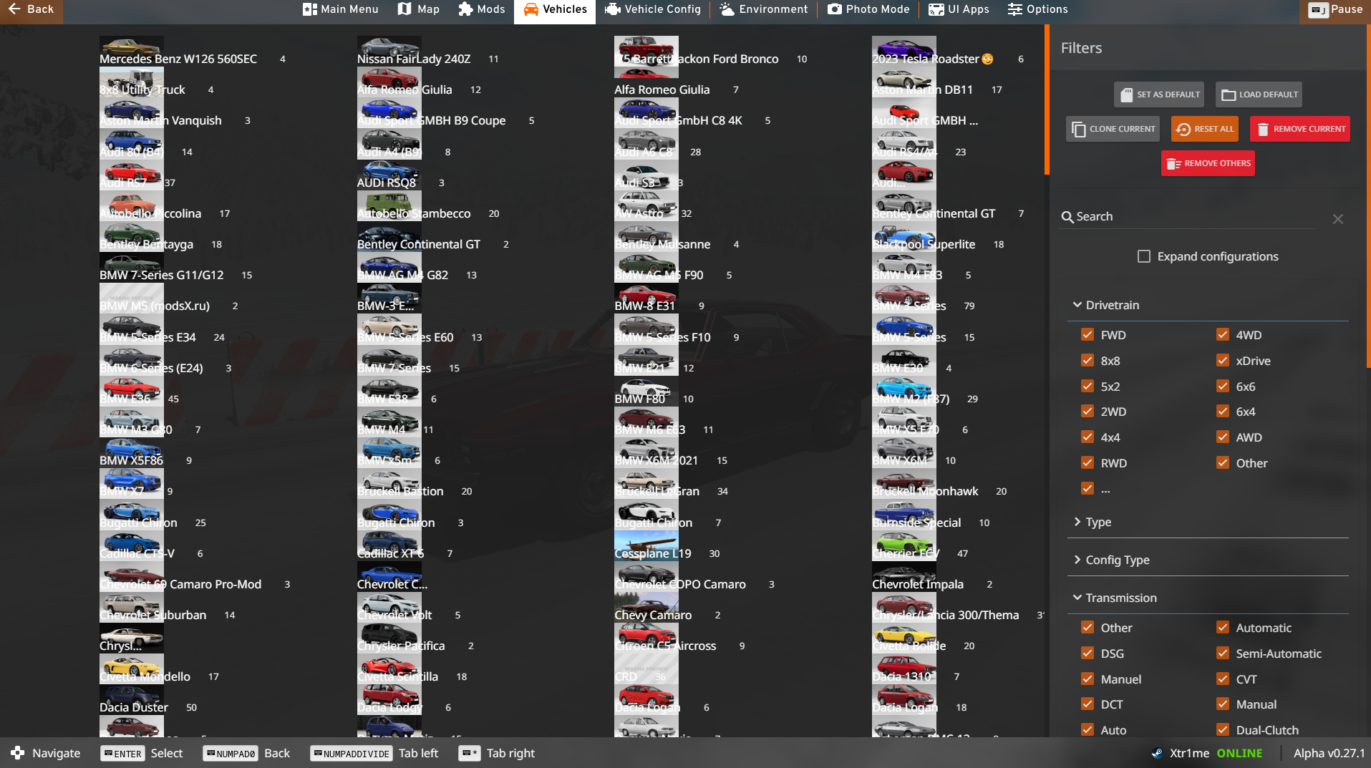
Task: Click Tab right hint in bottom bar
Action: click(497, 753)
